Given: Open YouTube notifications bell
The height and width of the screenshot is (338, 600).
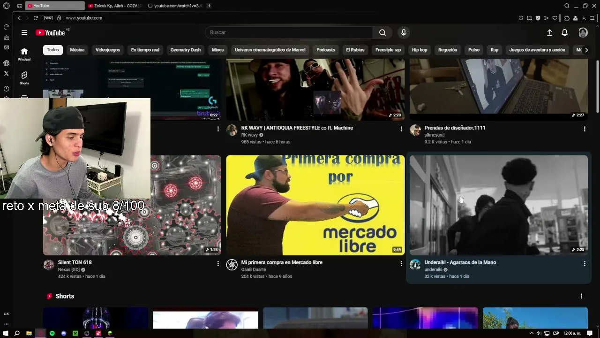Looking at the screenshot, I should coord(565,32).
